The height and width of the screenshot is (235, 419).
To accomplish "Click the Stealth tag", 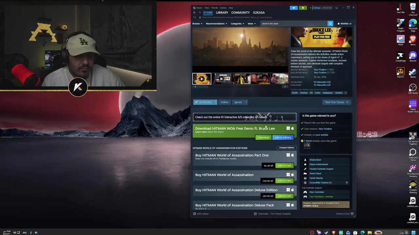I will point(295,93).
